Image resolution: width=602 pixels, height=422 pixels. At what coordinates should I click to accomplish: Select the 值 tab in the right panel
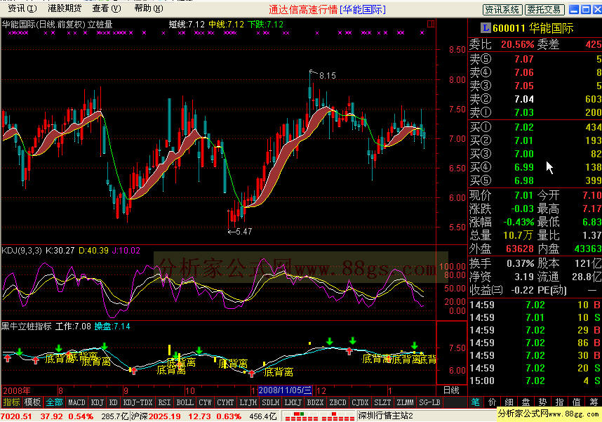coord(576,402)
